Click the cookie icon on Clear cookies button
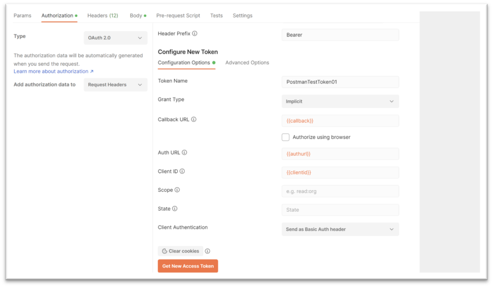Image resolution: width=493 pixels, height=287 pixels. tap(164, 251)
